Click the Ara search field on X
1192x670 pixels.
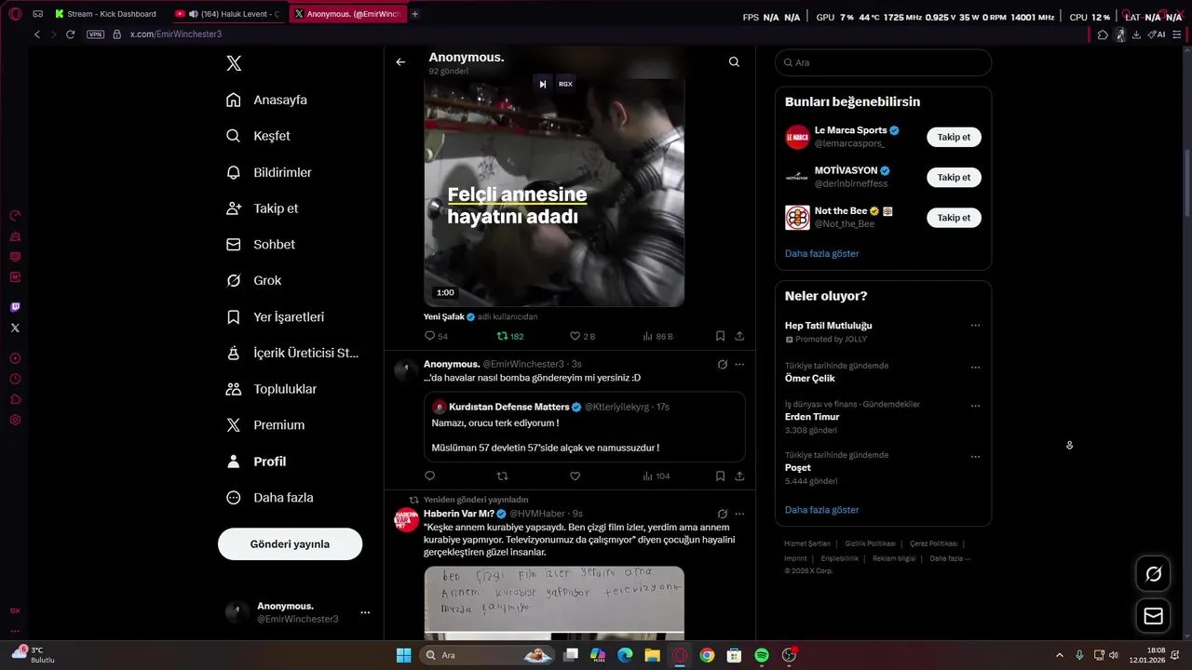click(x=883, y=62)
